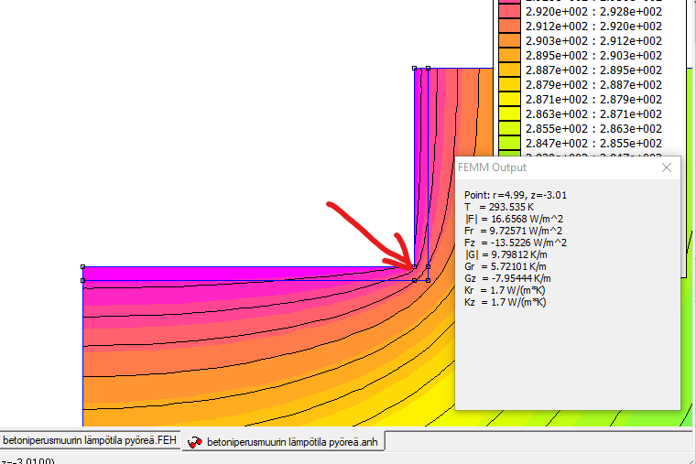
Task: Click the 2.863e+002 : 2.871e+002 legend swatch
Action: coord(508,113)
